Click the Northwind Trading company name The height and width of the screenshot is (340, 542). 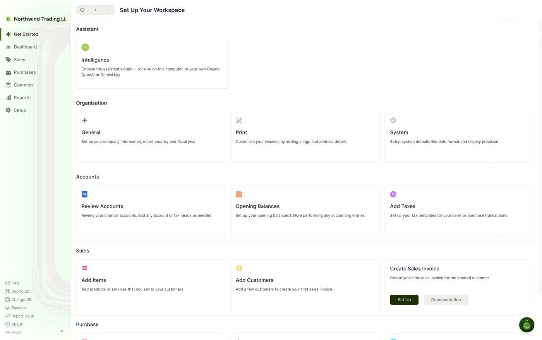point(40,19)
